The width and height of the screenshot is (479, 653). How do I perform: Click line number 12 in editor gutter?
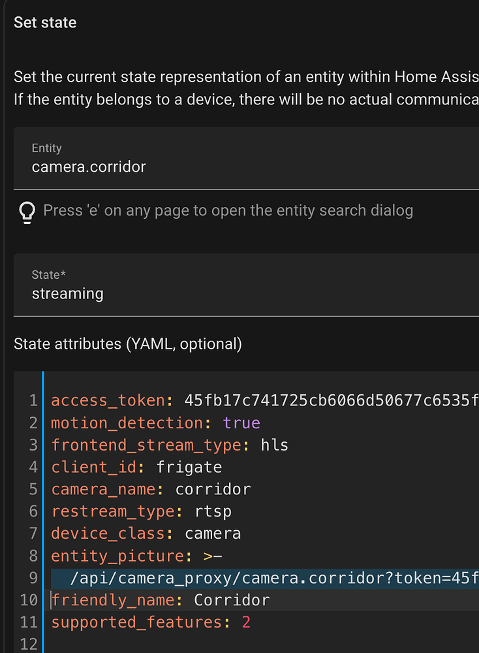[29, 645]
